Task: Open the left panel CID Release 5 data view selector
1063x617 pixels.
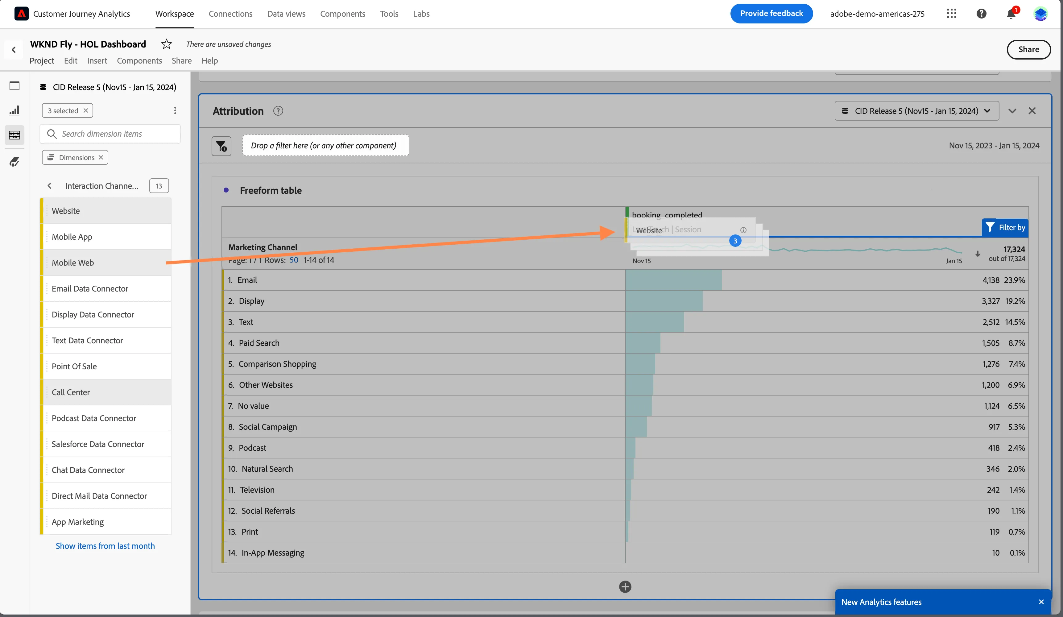Action: pos(108,87)
